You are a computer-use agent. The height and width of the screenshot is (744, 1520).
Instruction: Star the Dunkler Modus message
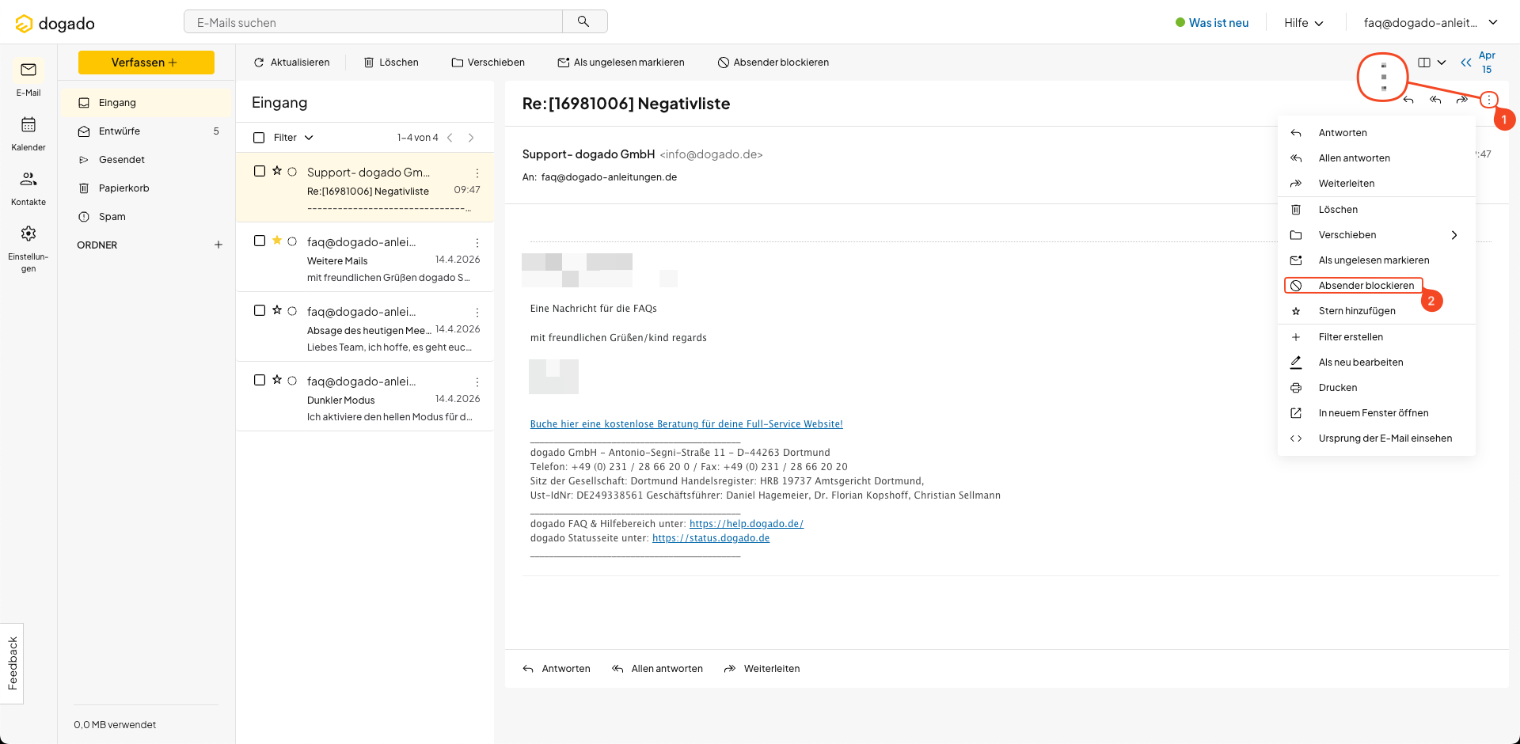pyautogui.click(x=277, y=380)
